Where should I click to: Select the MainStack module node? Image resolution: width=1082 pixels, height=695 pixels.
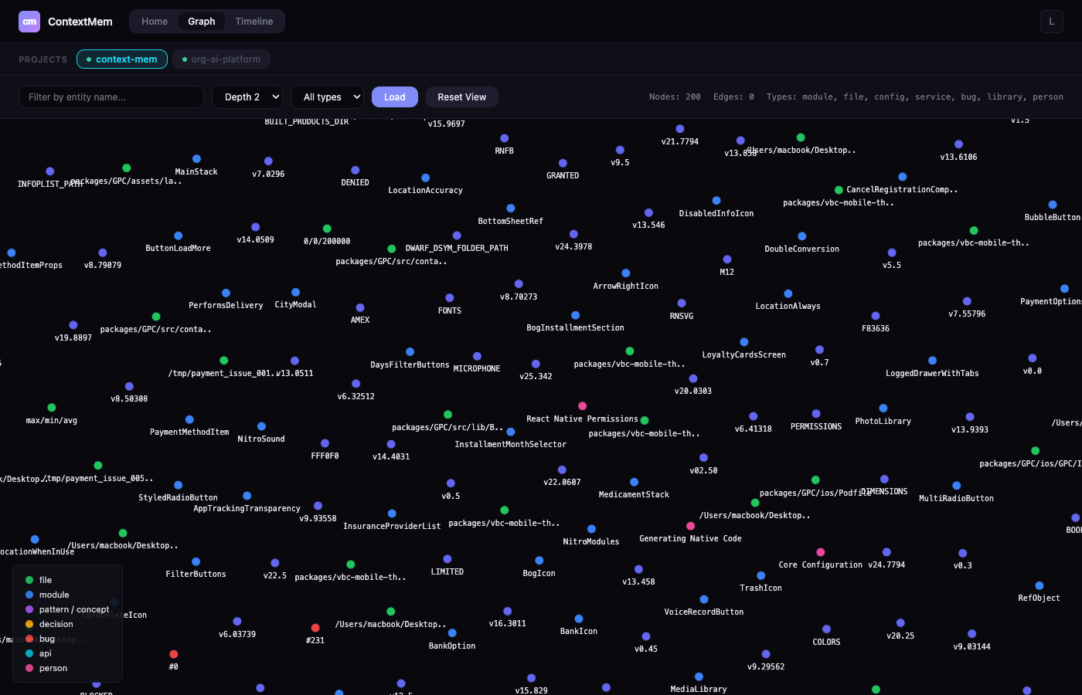coord(196,159)
